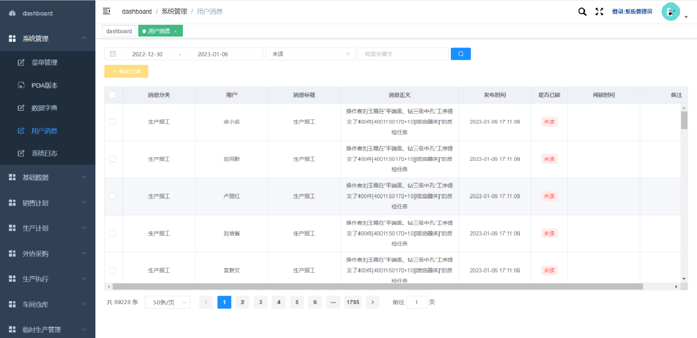Enter fullscreen via the expand icon
This screenshot has height=338, width=697.
click(x=599, y=11)
